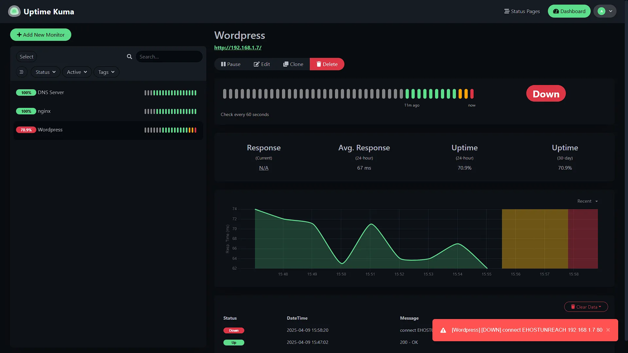Open the Recent chart range dropdown

(587, 201)
